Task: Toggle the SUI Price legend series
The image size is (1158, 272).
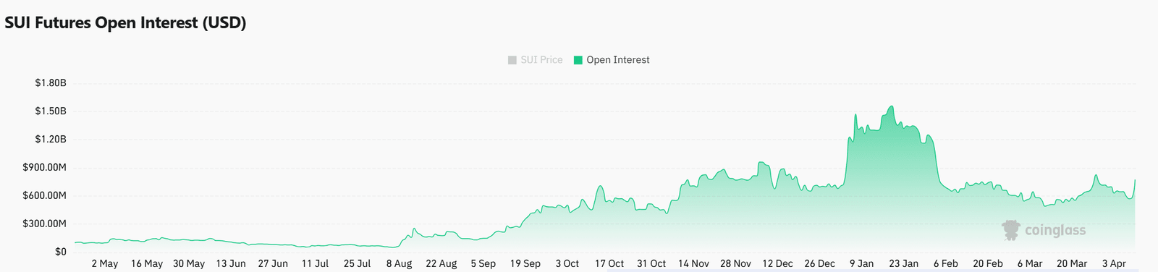Action: pos(535,60)
